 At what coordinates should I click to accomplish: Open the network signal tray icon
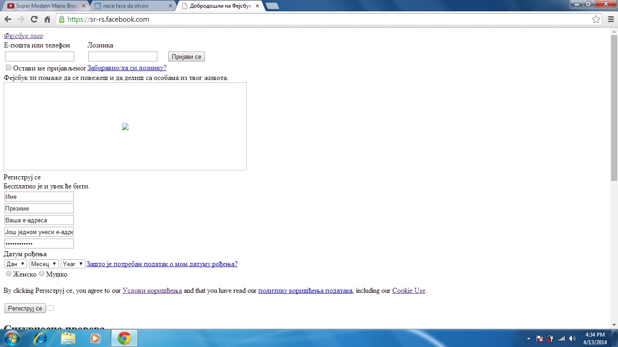(x=561, y=338)
